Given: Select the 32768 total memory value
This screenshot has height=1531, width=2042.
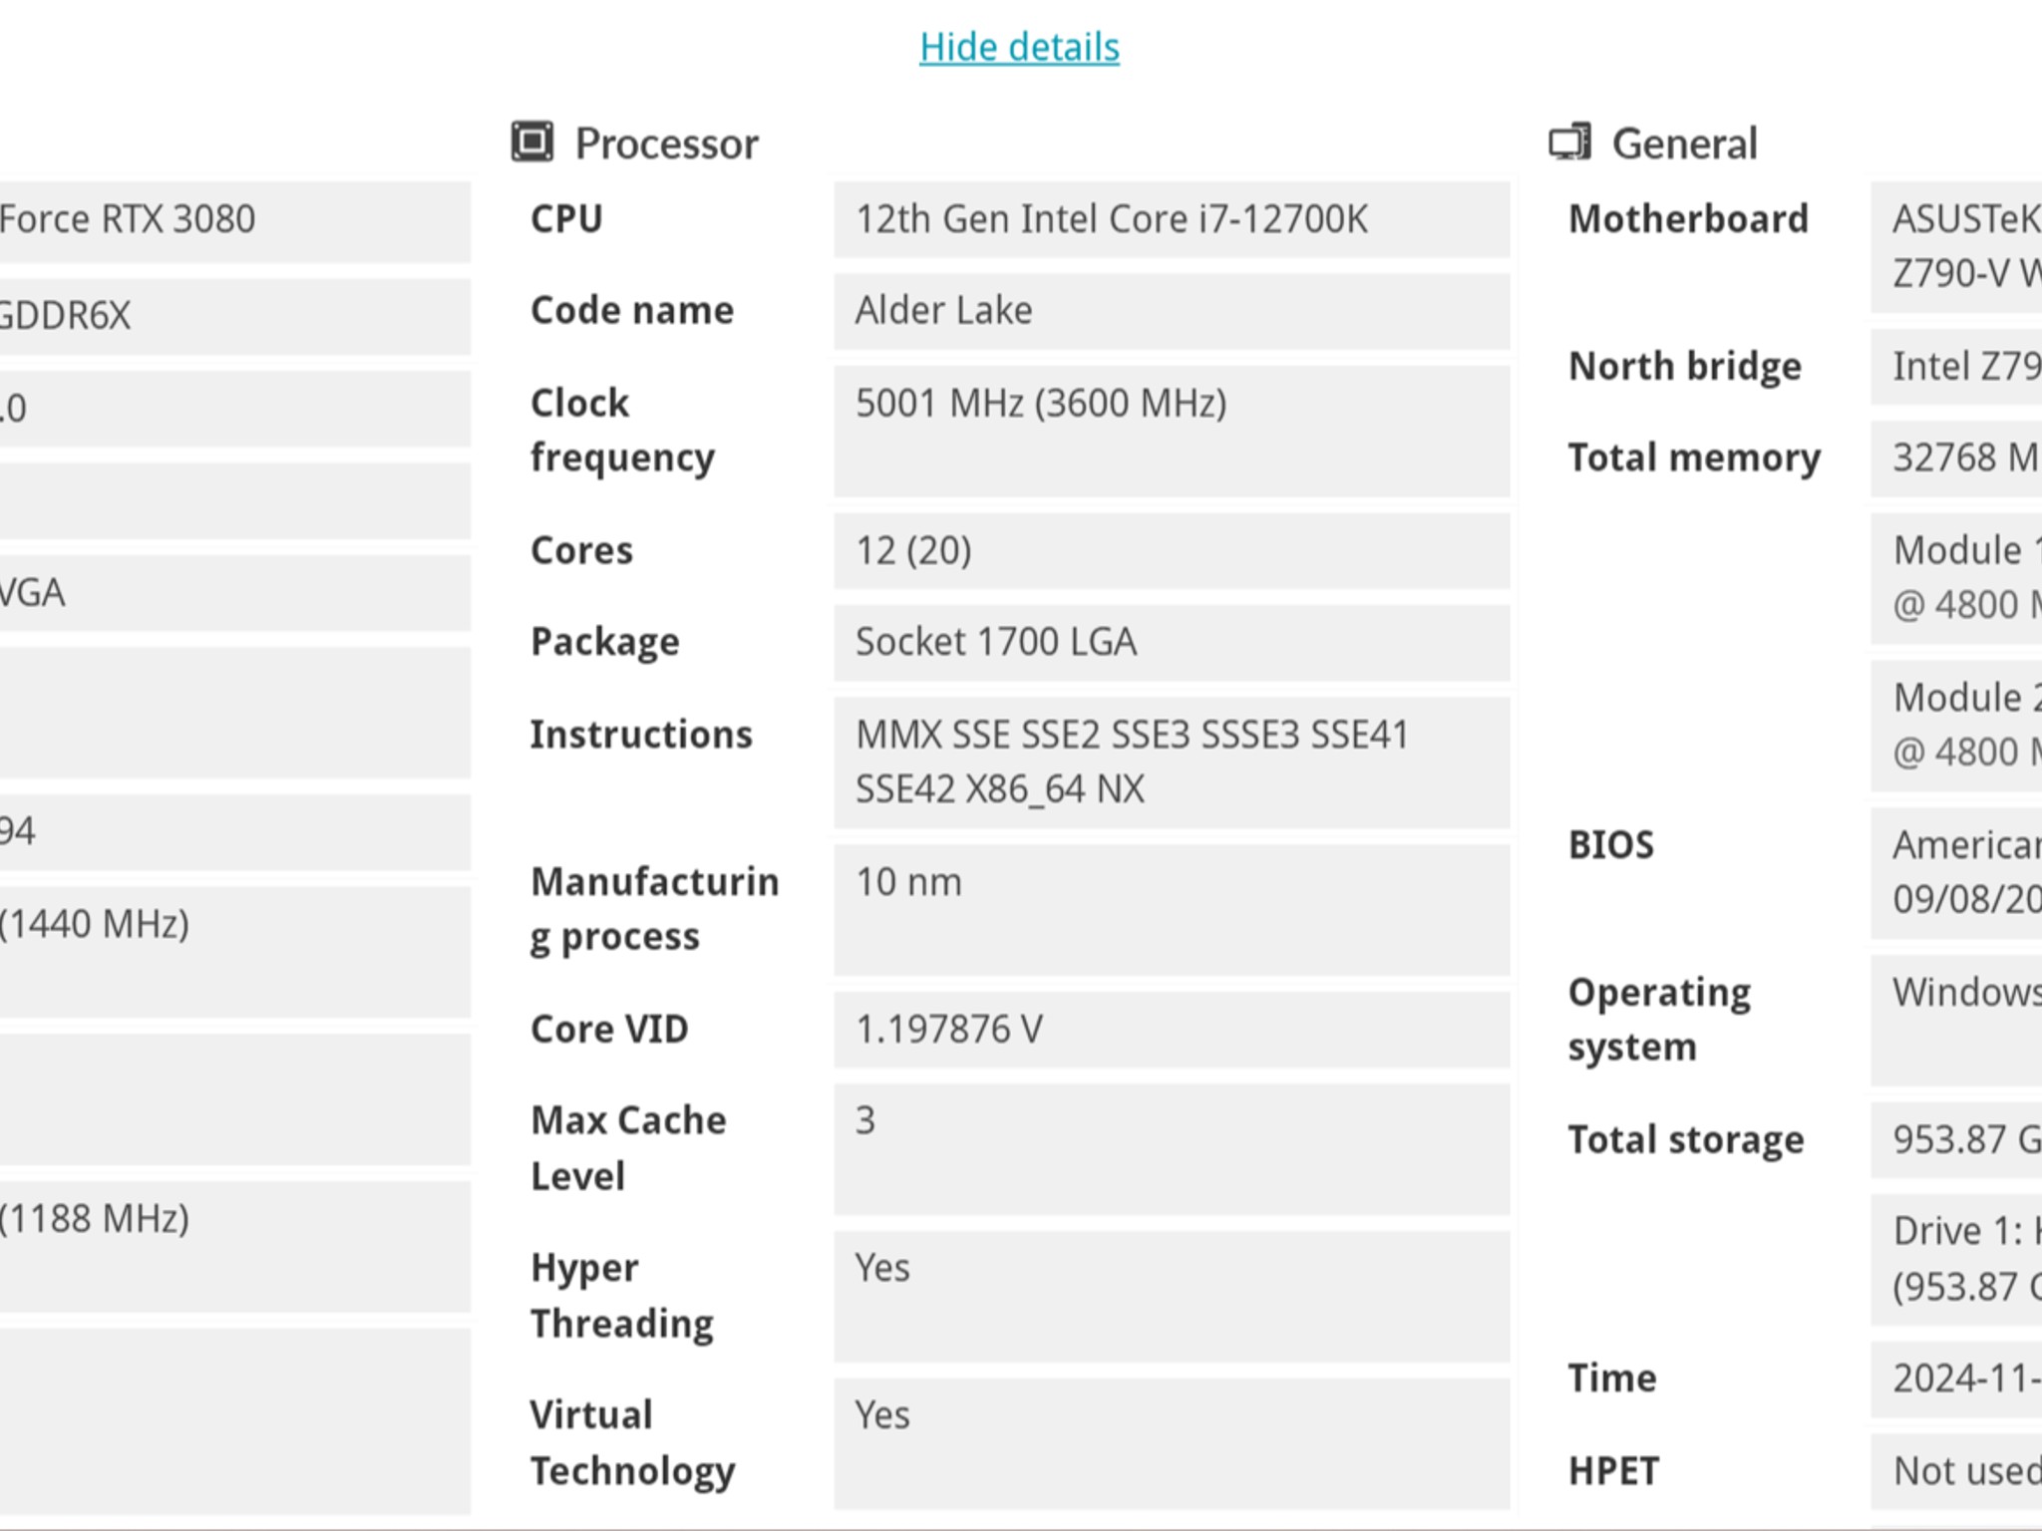Looking at the screenshot, I should coord(1956,459).
